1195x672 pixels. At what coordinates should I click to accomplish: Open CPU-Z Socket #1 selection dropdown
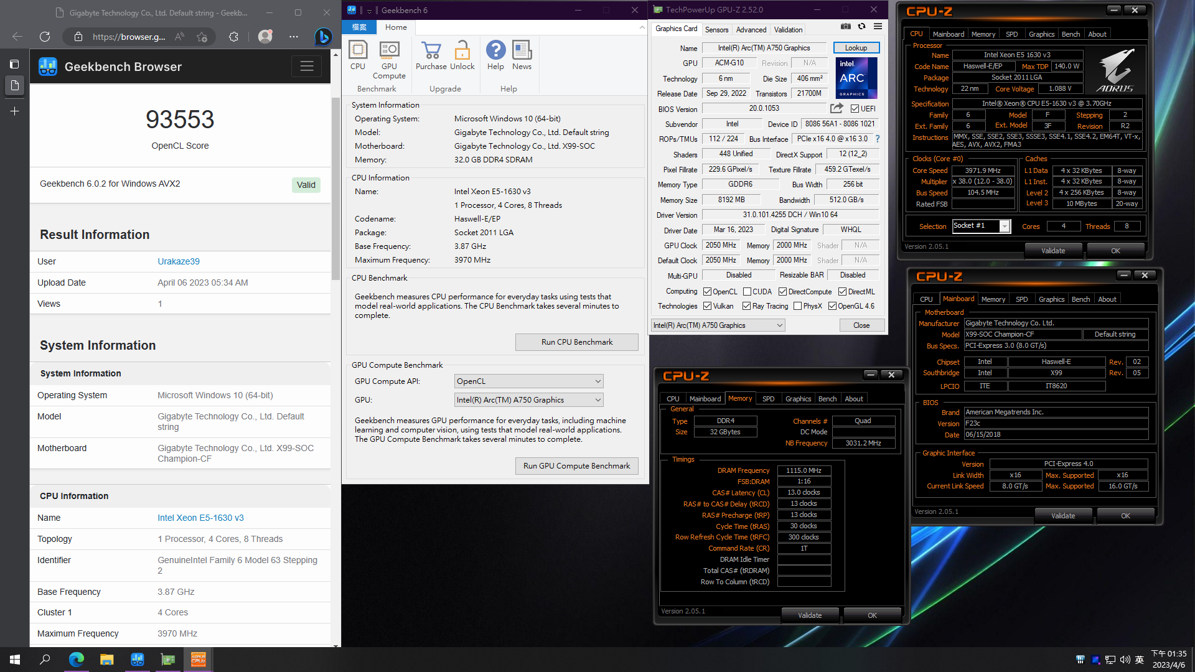[981, 226]
